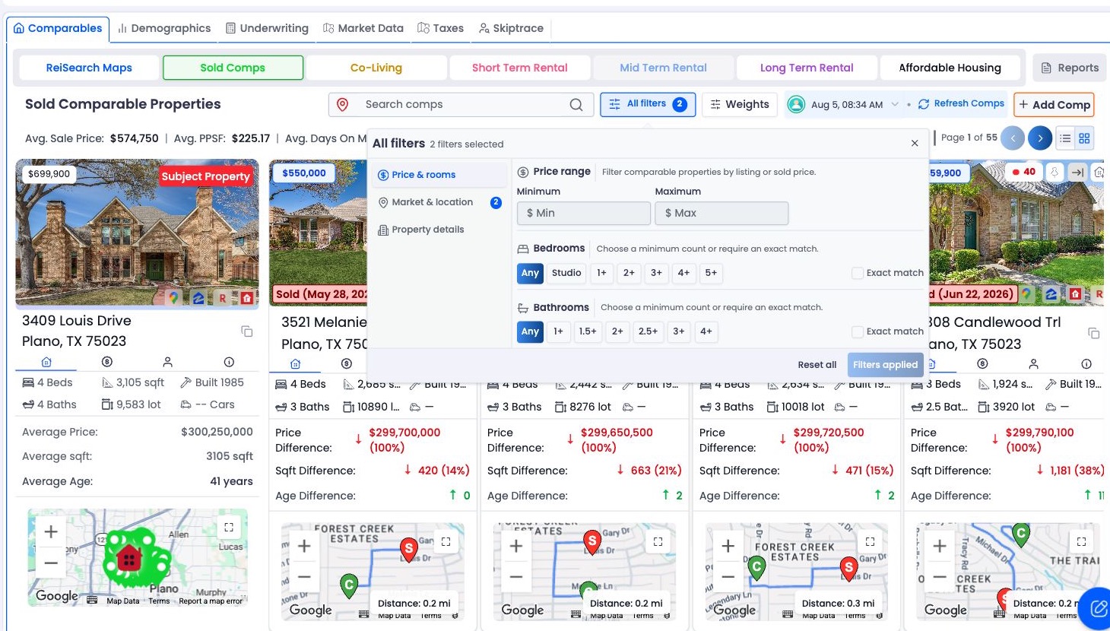The width and height of the screenshot is (1110, 631).
Task: Click Reset all in the filters panel
Action: [x=817, y=365]
